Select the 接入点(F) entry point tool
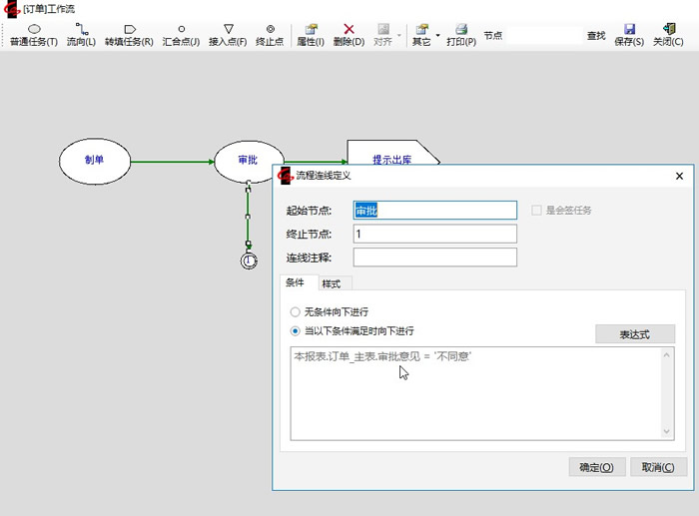The width and height of the screenshot is (699, 516). 228,35
